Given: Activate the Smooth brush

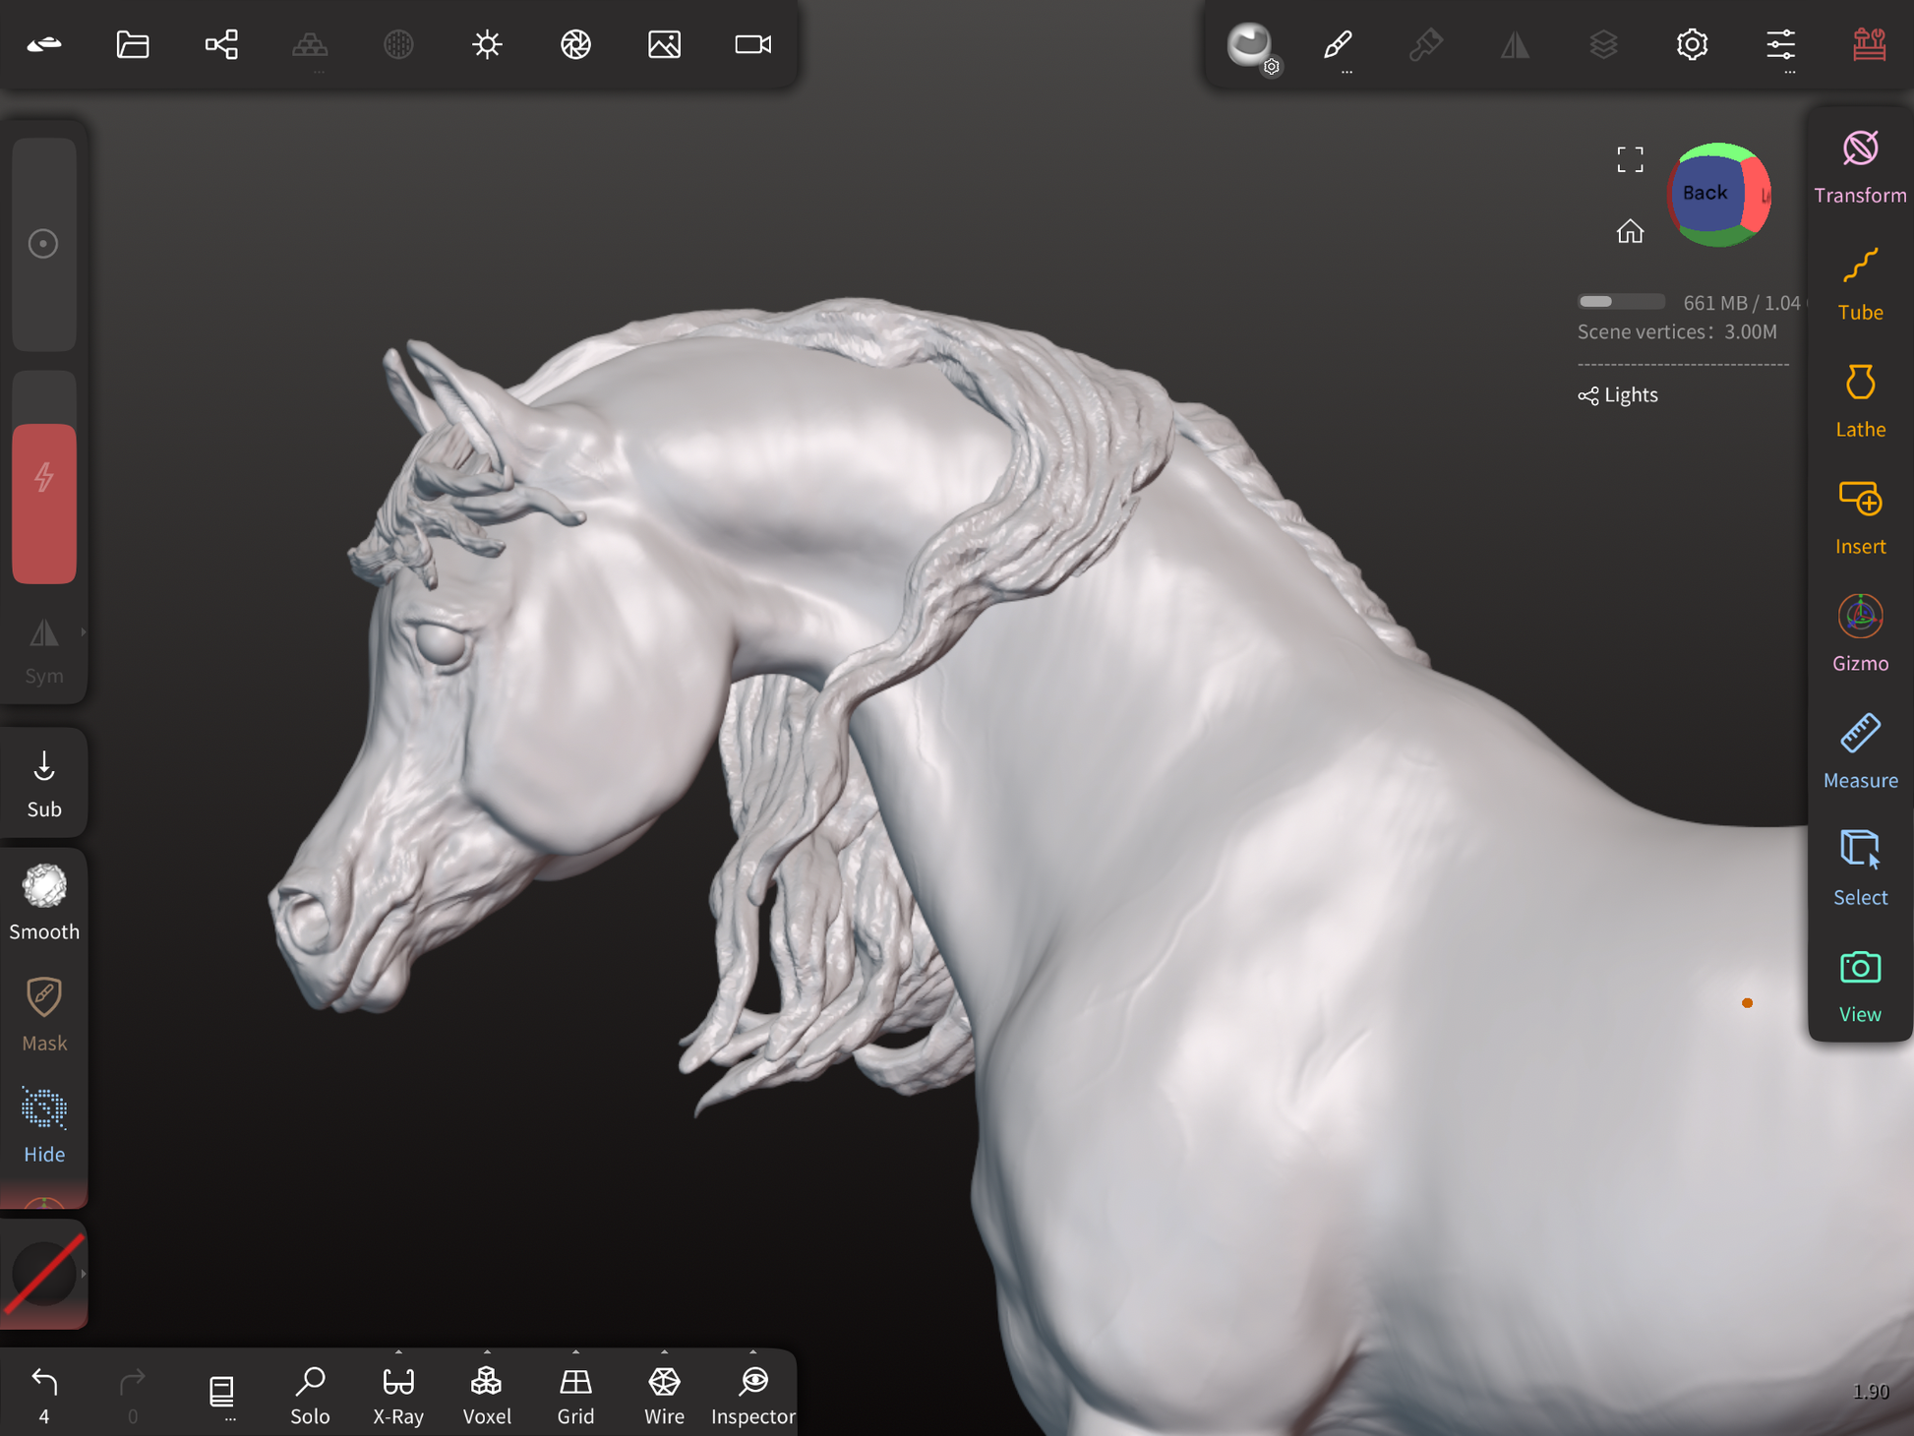Looking at the screenshot, I should 44,901.
